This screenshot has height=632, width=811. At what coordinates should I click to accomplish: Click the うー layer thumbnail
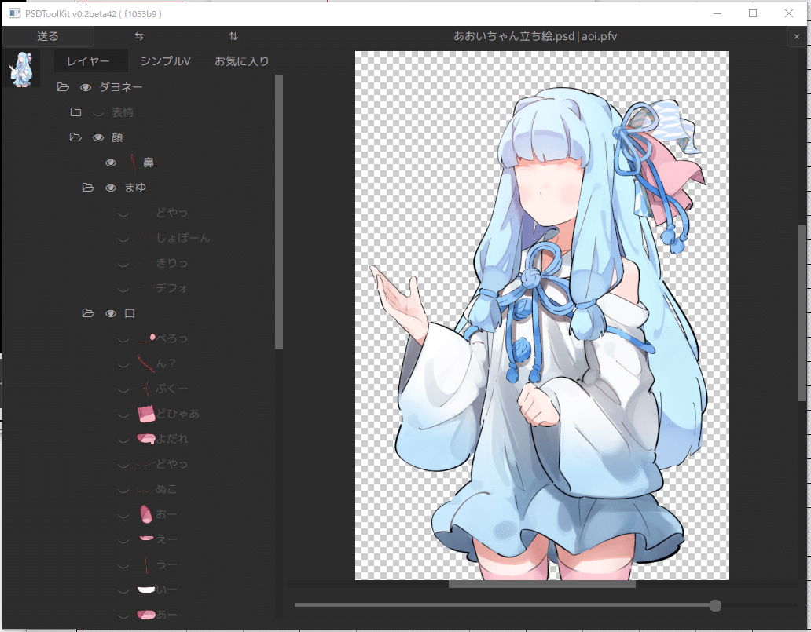click(x=146, y=564)
